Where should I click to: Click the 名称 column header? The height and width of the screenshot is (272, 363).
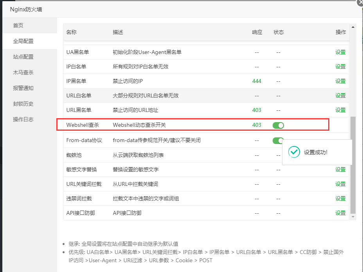71,32
